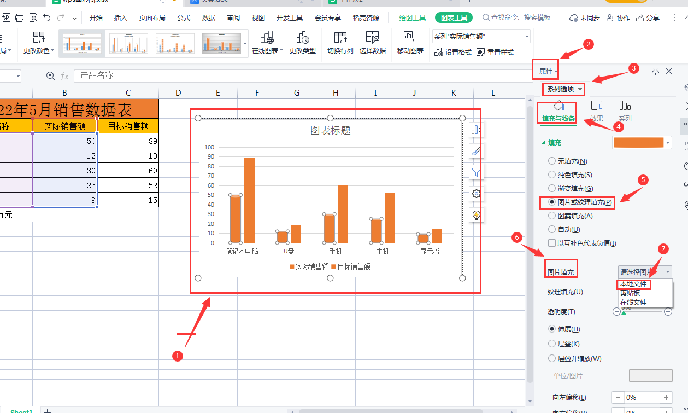This screenshot has height=413, width=688.
Task: Open the name box dropdown arrow
Action: pyautogui.click(x=18, y=75)
